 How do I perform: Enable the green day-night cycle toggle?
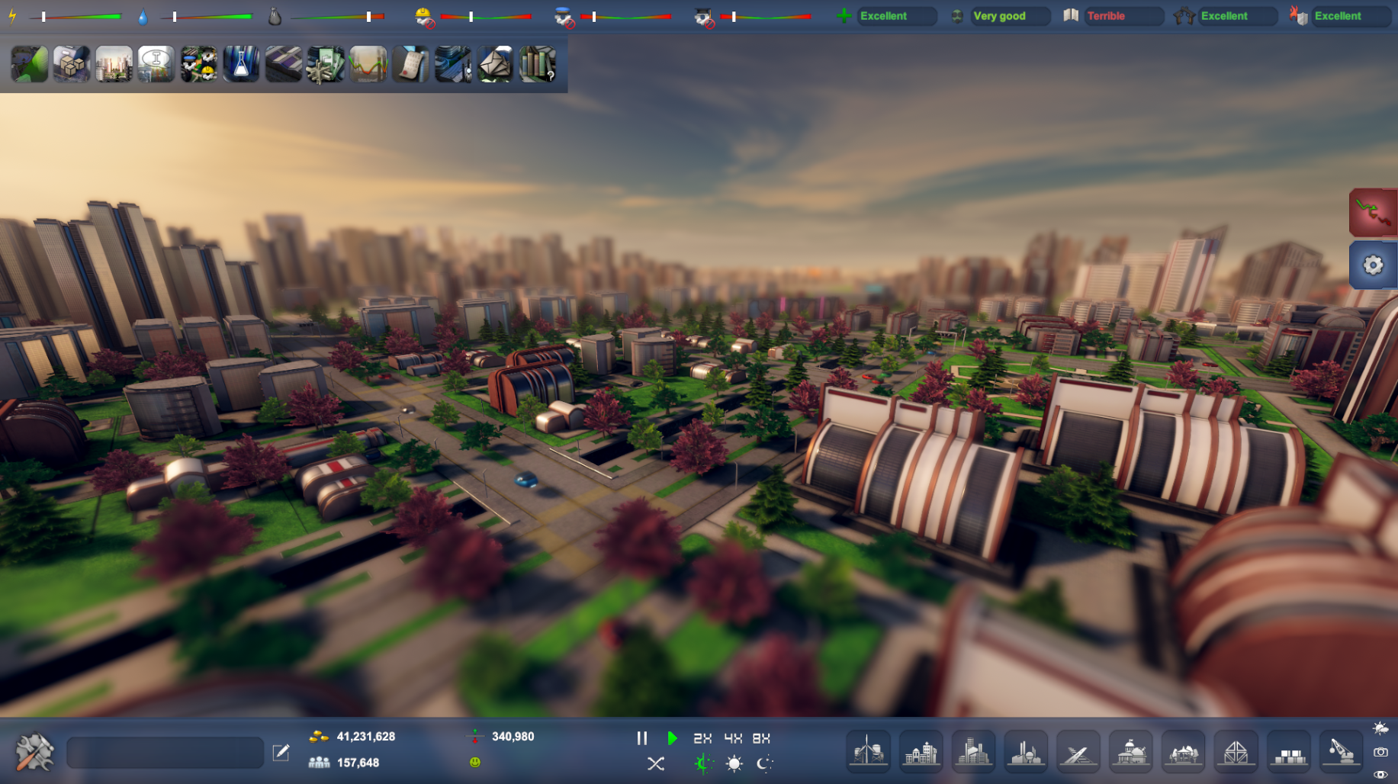703,763
